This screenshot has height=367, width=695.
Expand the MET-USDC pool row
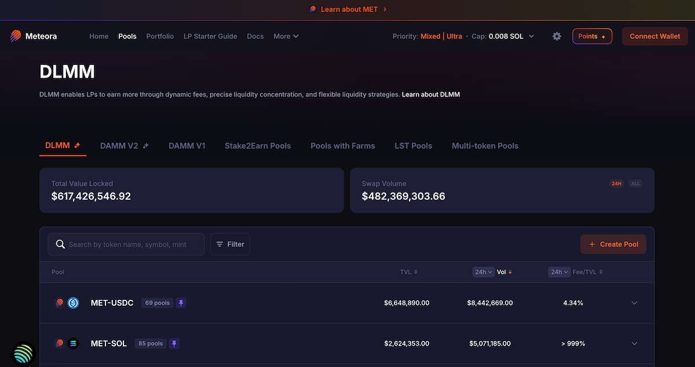(634, 303)
